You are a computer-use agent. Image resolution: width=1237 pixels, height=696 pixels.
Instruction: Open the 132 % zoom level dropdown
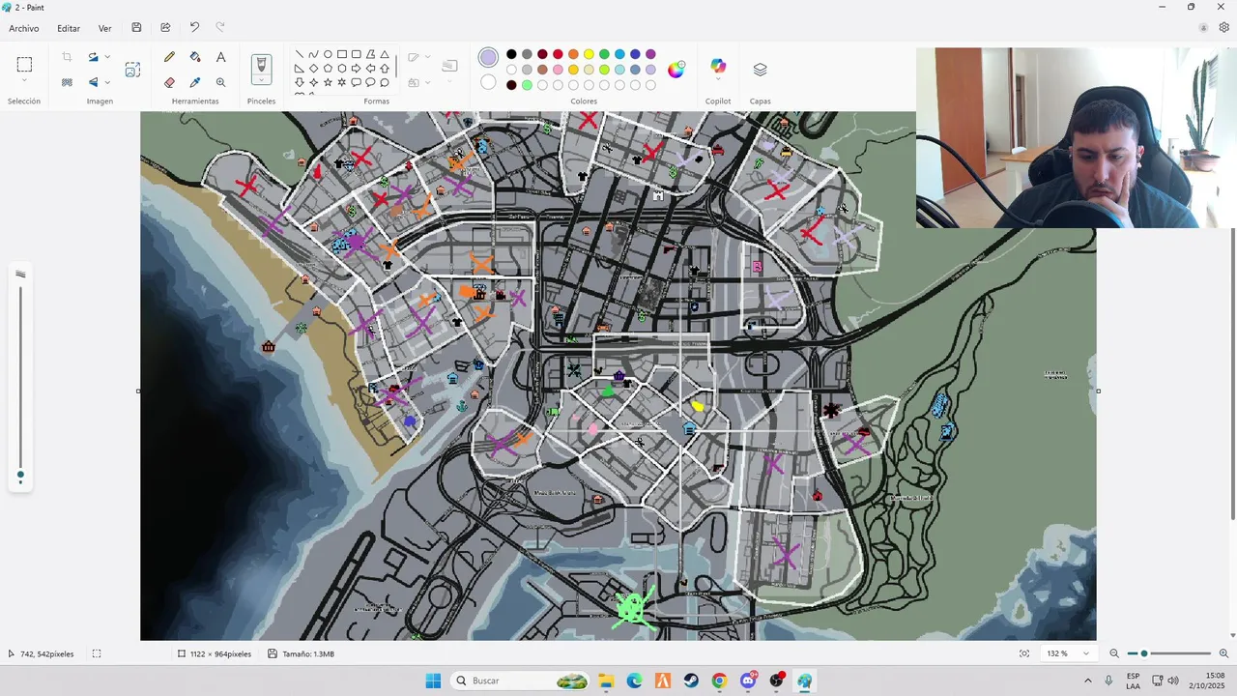[1087, 653]
